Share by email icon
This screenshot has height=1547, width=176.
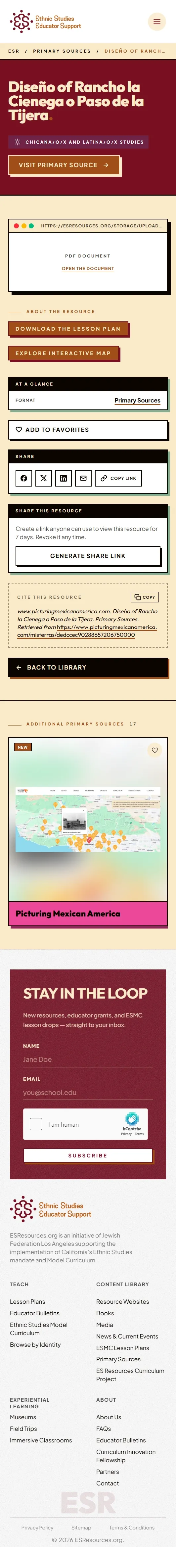83,478
